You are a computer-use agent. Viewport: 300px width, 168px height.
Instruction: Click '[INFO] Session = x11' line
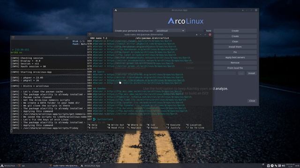(25, 63)
